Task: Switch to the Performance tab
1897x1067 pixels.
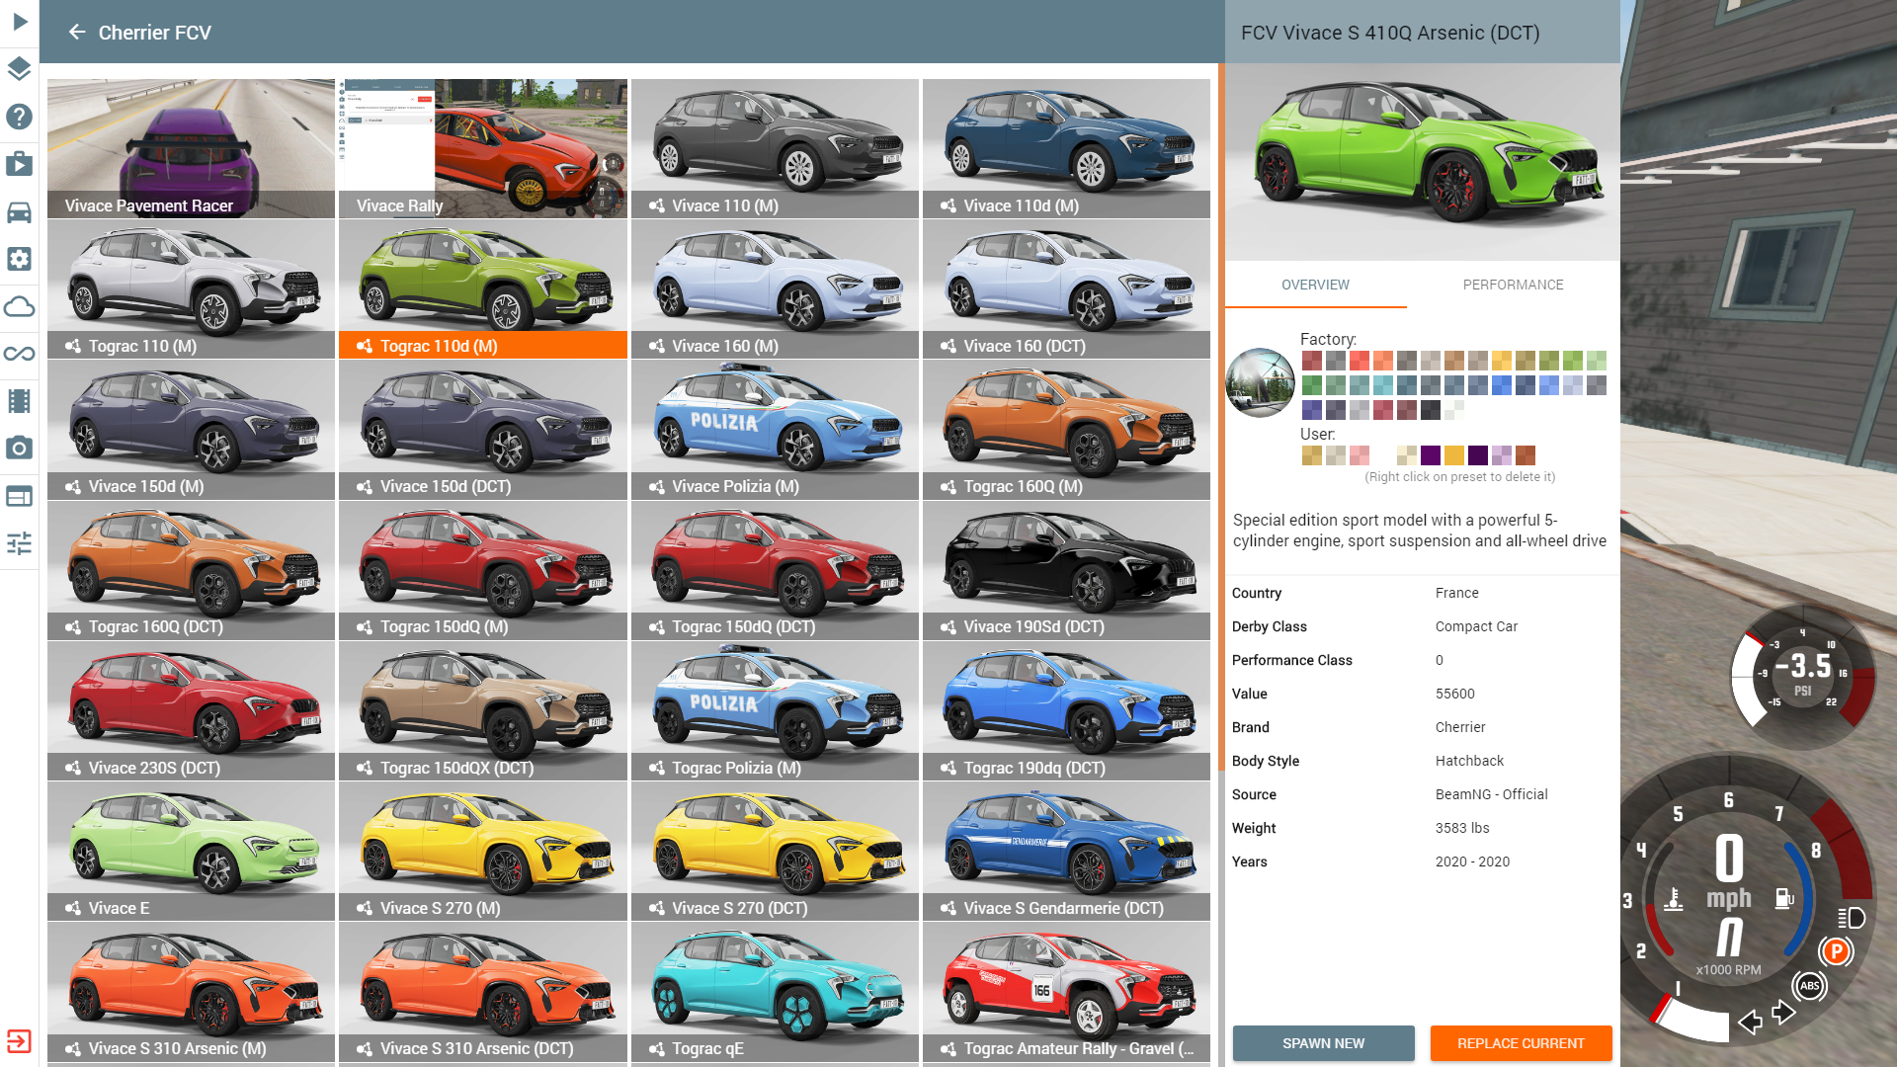Action: coord(1513,285)
